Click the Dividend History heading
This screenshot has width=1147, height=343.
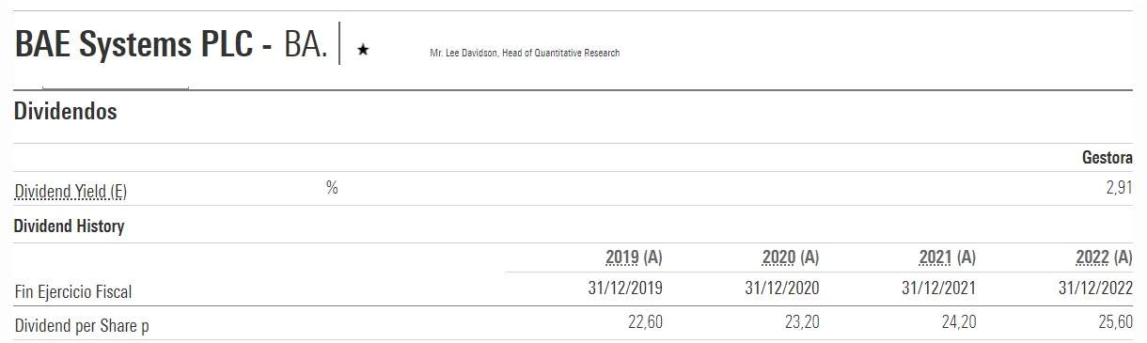coord(70,226)
